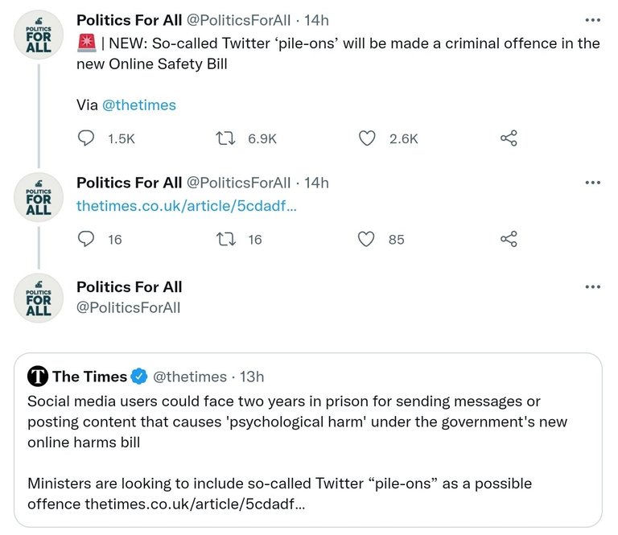Like the tweet with 85 likes
This screenshot has width=618, height=535.
tap(366, 239)
